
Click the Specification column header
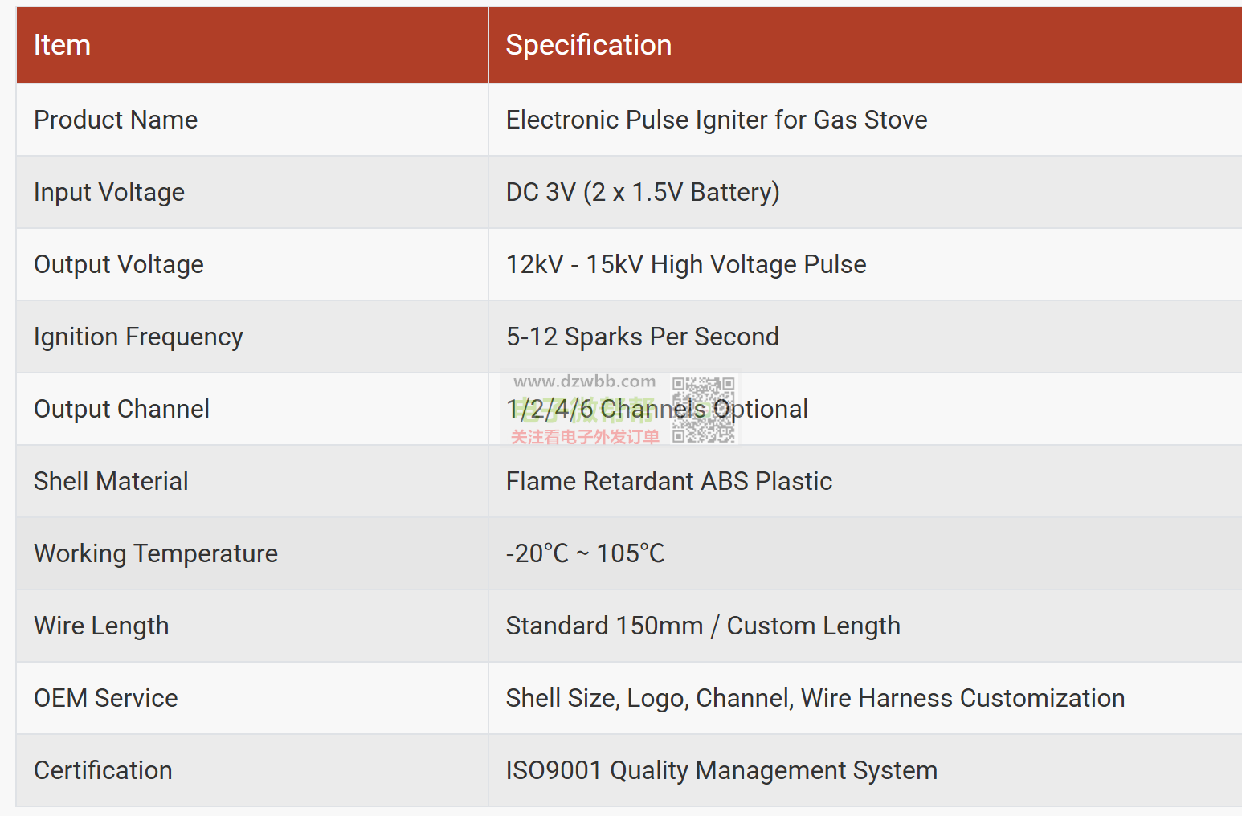tap(589, 45)
